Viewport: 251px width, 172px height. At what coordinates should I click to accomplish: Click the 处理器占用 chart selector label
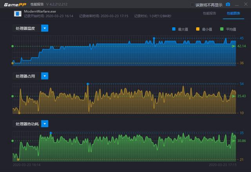tap(25, 76)
